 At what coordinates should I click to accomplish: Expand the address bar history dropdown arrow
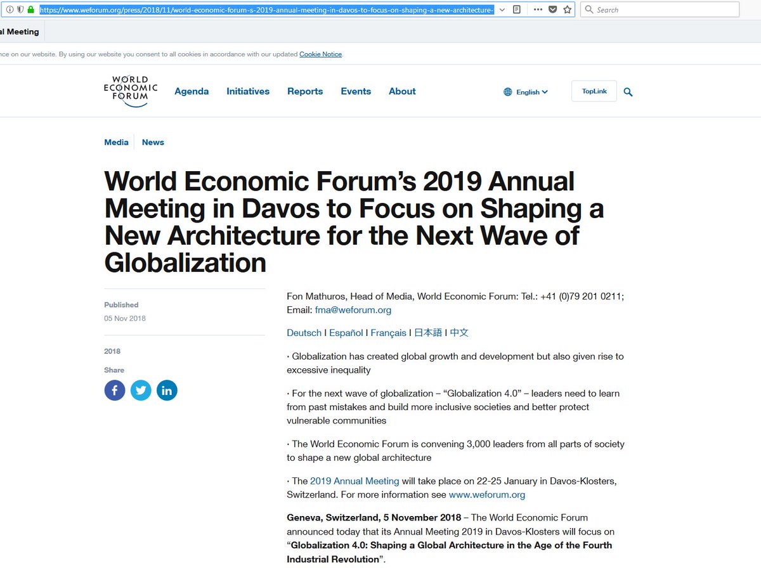[502, 10]
